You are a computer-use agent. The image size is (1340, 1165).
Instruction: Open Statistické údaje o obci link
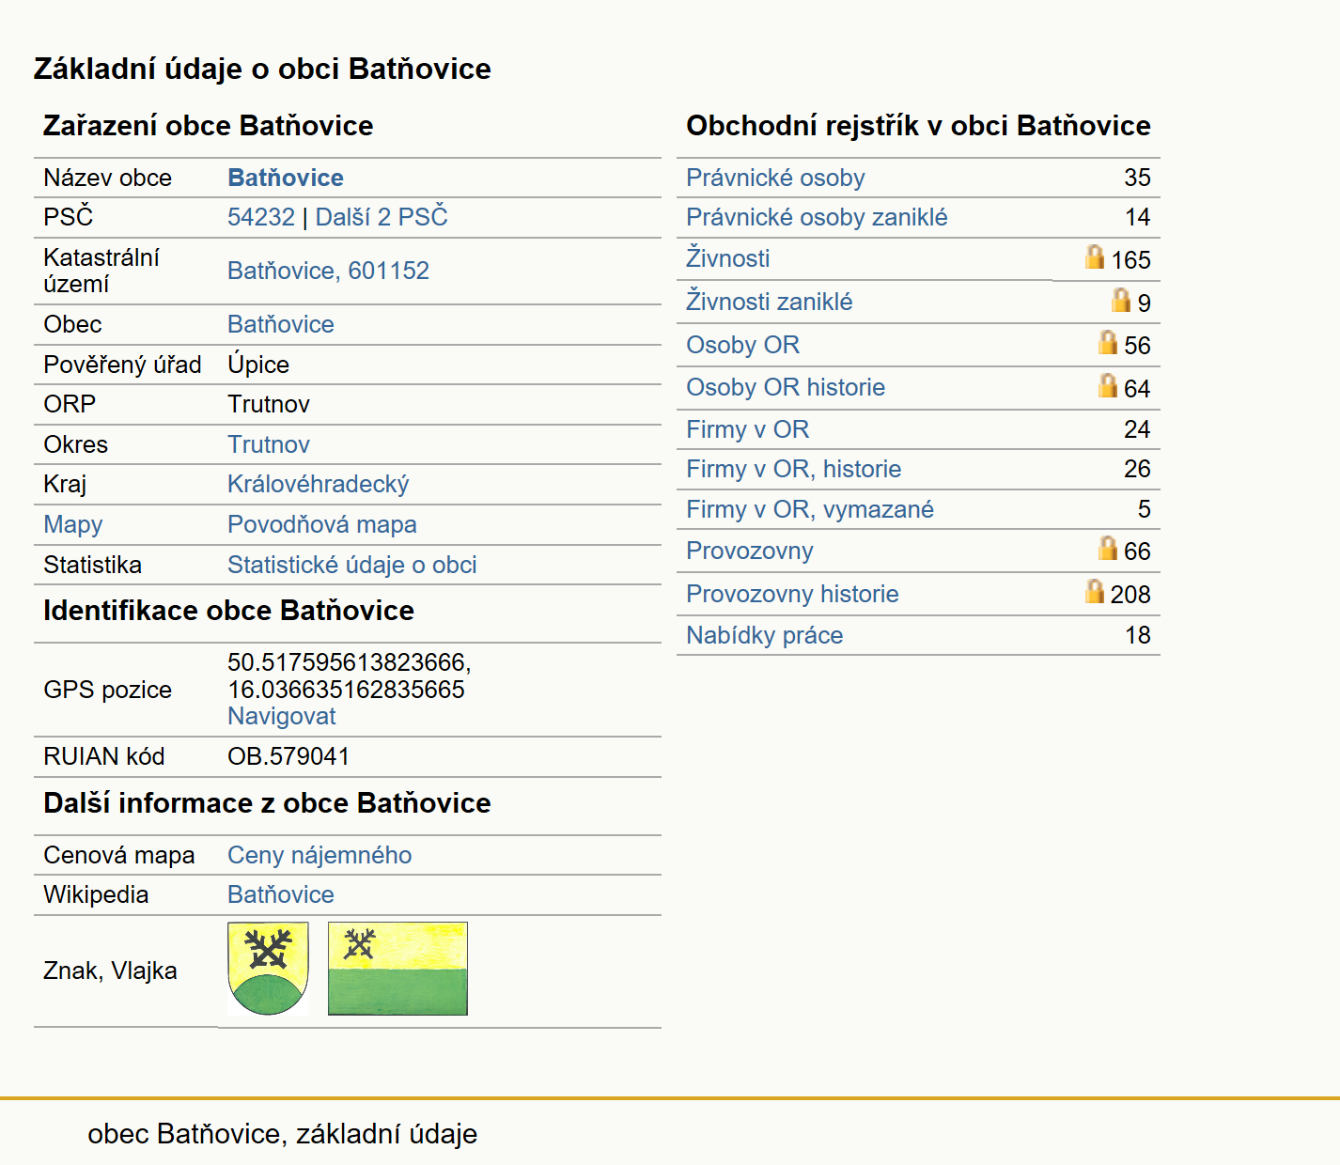352,565
